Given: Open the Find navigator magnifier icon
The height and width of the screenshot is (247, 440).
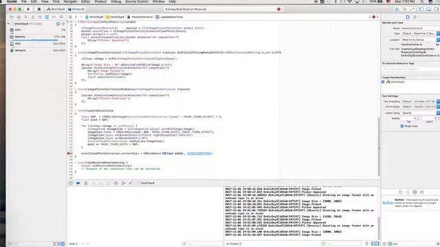Looking at the screenshot, I should coord(26,17).
